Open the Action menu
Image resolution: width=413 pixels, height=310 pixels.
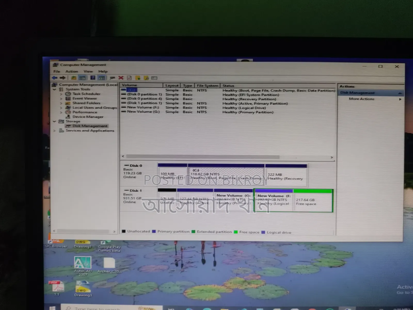tap(72, 71)
